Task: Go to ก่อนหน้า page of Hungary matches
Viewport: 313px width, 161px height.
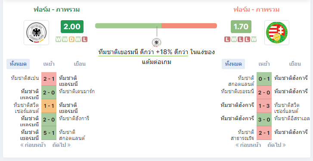Action: coord(248,145)
